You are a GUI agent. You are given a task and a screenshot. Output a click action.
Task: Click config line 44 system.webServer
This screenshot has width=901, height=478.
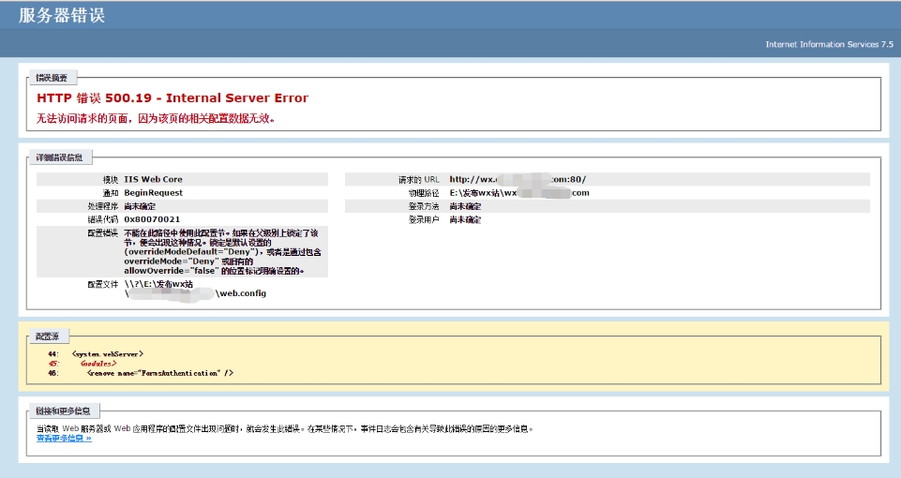coord(107,353)
